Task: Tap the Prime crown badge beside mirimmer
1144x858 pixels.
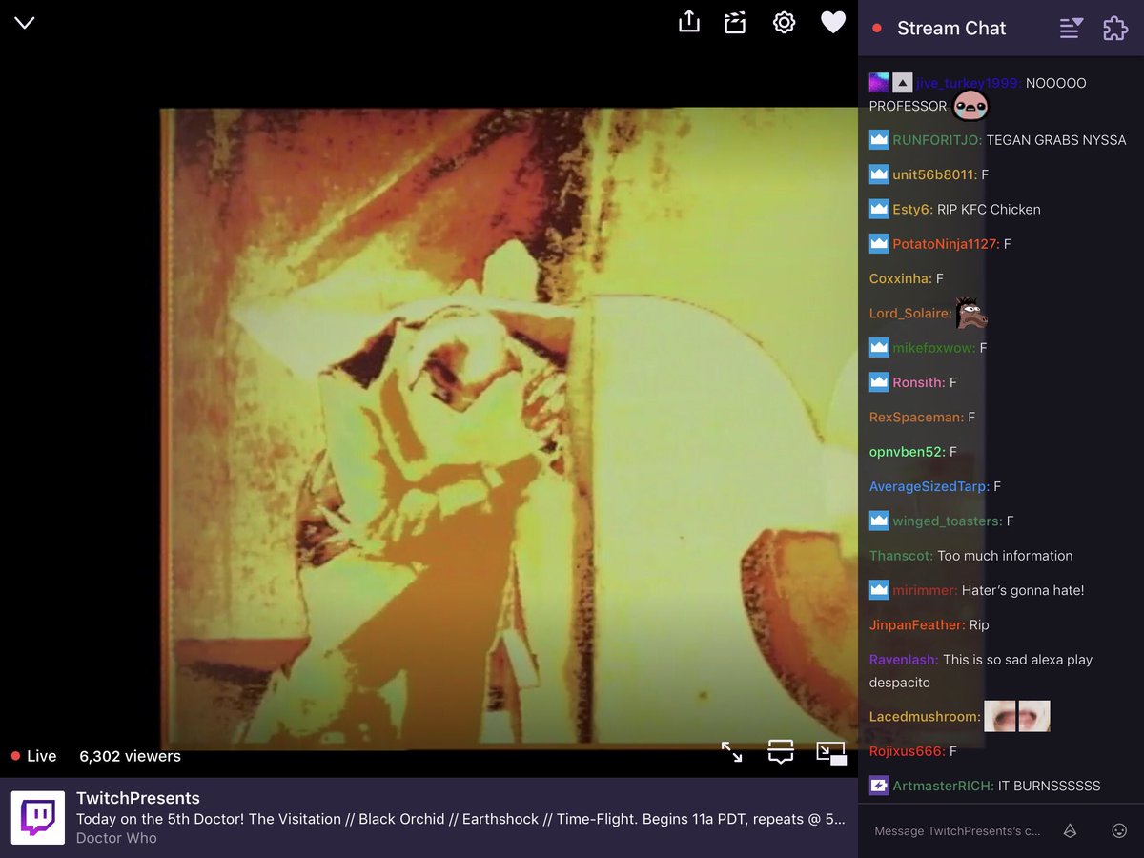Action: tap(879, 590)
